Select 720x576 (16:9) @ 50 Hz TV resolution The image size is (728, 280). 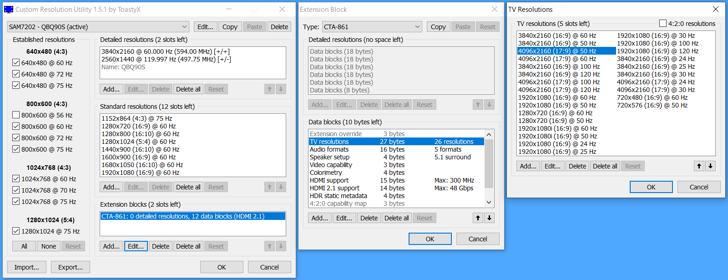pyautogui.click(x=652, y=105)
